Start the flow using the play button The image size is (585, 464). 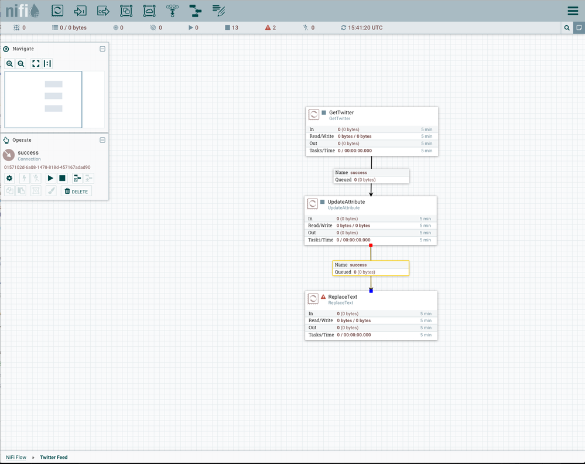50,178
